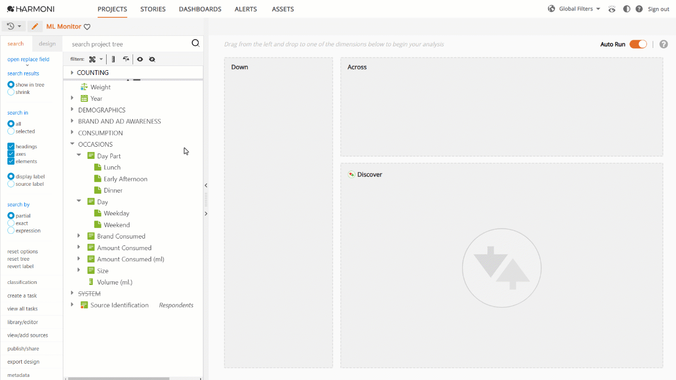
Task: Uncheck the headings checkbox
Action: [11, 146]
